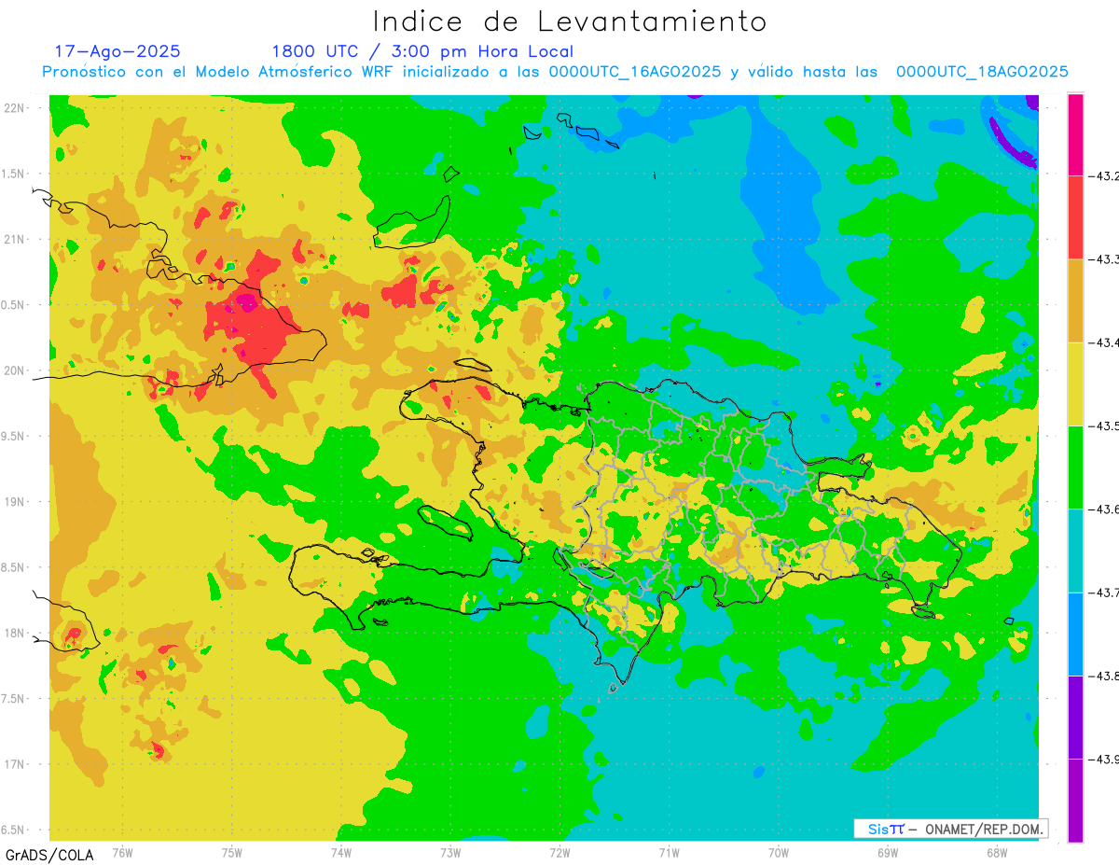Select the "21N" latitude label

pyautogui.click(x=15, y=239)
